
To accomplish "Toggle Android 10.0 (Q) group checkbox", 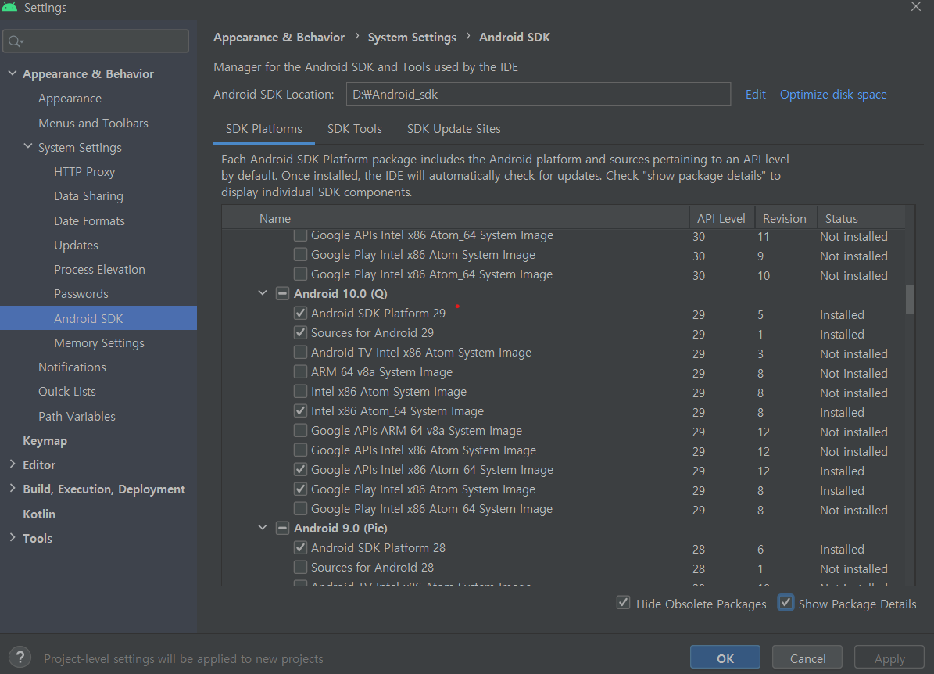I will (282, 293).
